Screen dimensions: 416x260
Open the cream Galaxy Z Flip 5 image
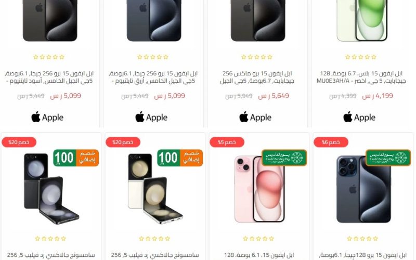(155, 189)
